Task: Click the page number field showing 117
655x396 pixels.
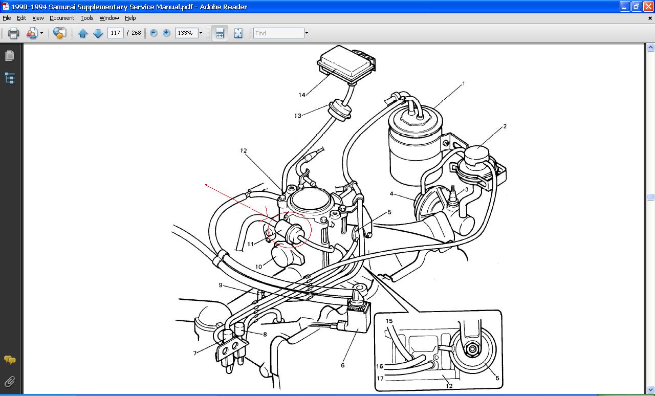Action: click(x=115, y=33)
